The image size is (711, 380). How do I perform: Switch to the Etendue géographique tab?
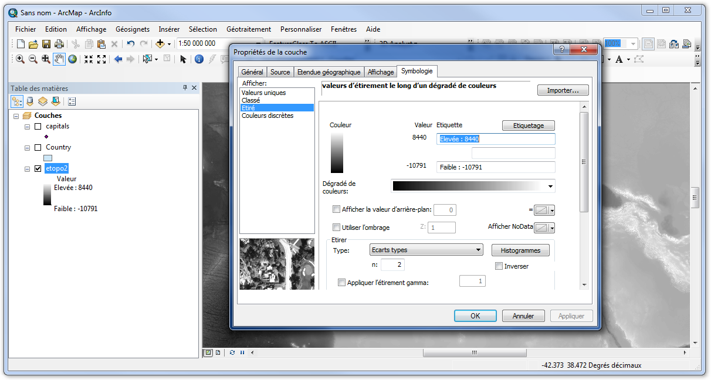(329, 72)
